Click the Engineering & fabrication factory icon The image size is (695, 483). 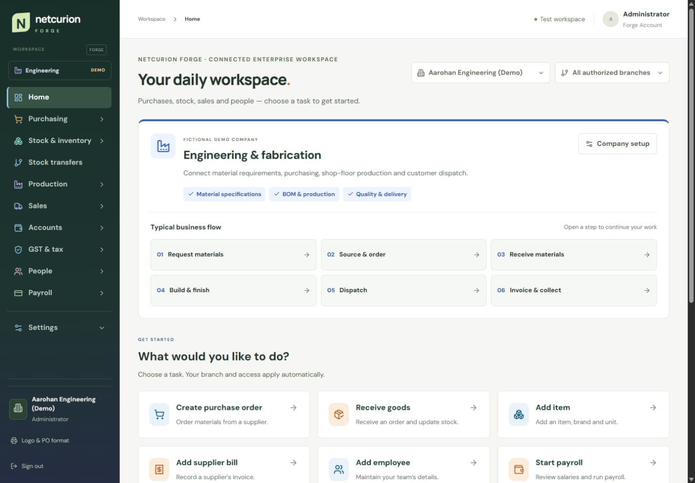[x=163, y=146]
